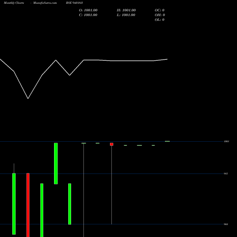Click the "OL: 0" reading
Viewport: 237px width, 237px height.
pyautogui.click(x=160, y=20)
